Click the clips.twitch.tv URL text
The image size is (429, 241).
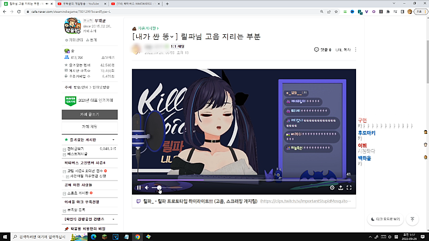point(305,201)
